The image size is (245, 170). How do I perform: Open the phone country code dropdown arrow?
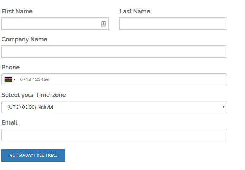[15, 79]
